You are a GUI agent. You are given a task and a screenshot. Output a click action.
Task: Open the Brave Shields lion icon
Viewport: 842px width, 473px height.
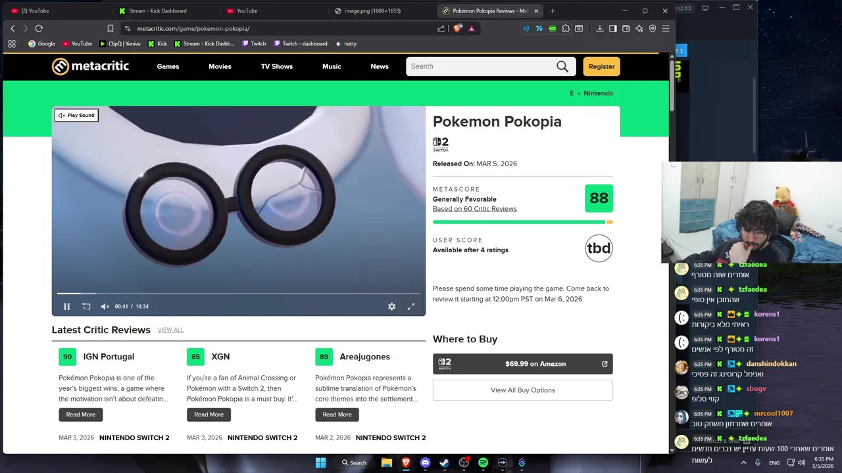click(x=458, y=28)
